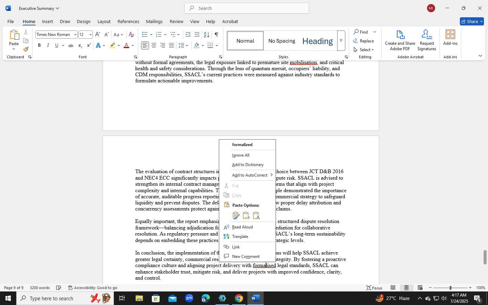The height and width of the screenshot is (305, 488).
Task: Expand the Styles gallery more arrow
Action: (341, 41)
